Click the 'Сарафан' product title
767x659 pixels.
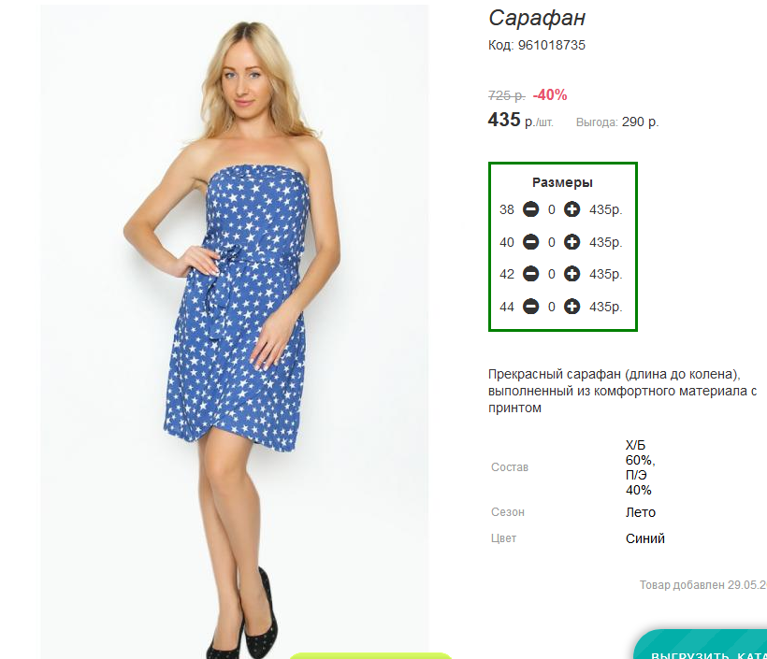537,18
